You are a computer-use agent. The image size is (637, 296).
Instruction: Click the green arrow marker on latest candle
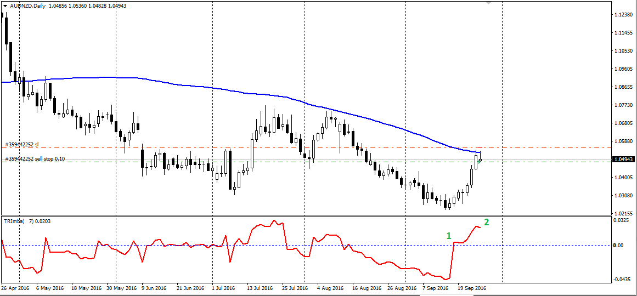point(480,161)
